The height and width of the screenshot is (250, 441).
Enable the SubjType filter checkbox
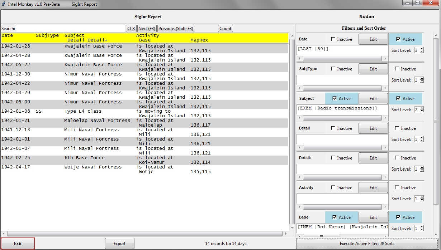coord(333,69)
